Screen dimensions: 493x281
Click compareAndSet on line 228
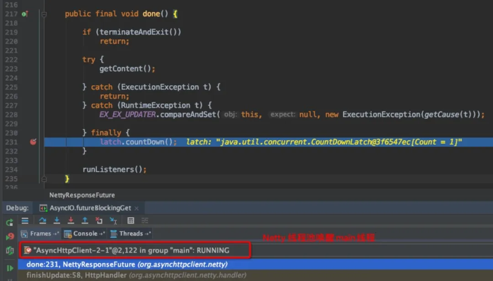pyautogui.click(x=188, y=114)
